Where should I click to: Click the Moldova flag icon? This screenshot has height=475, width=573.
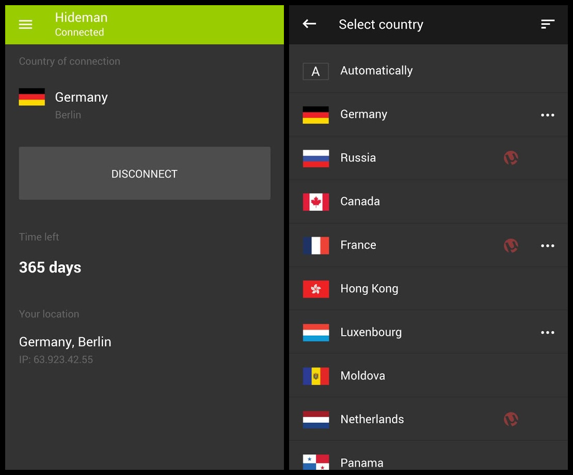coord(316,376)
